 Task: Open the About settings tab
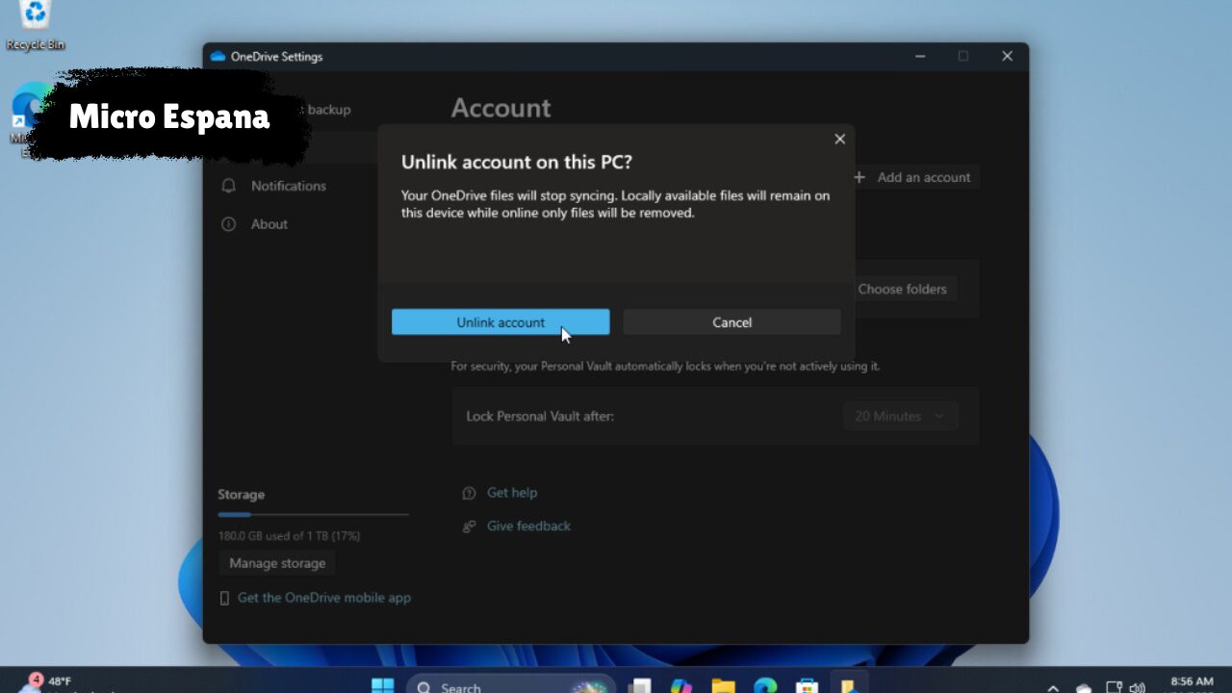269,224
